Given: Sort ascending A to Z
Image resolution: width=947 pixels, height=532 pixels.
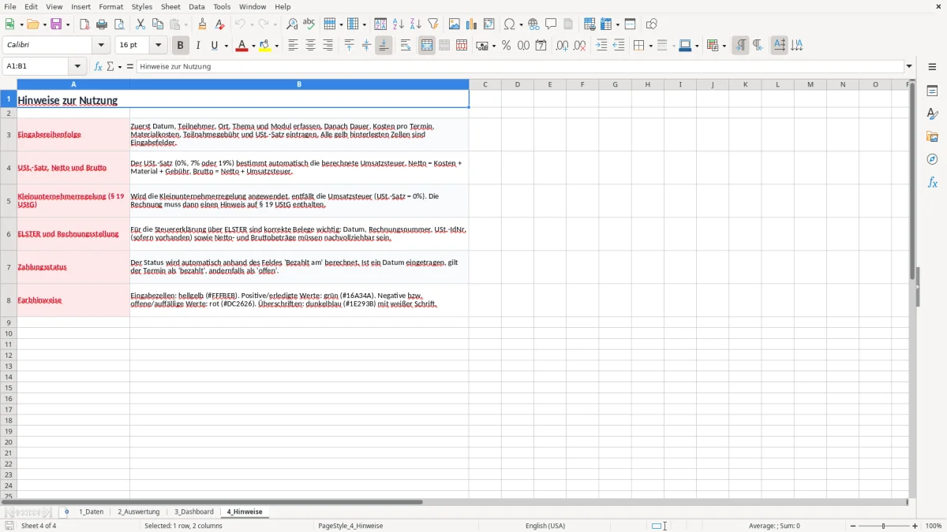Looking at the screenshot, I should click(398, 24).
